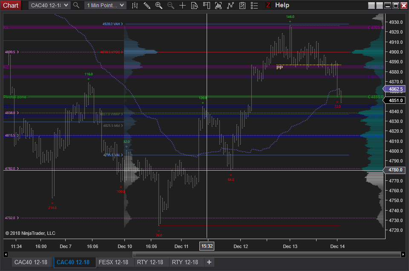Screen dimensions: 409x271
Task: Switch to the first CAC40 12-18 tab
Action: click(31, 262)
